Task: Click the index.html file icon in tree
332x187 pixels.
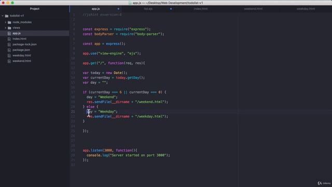Action: (x=9, y=39)
